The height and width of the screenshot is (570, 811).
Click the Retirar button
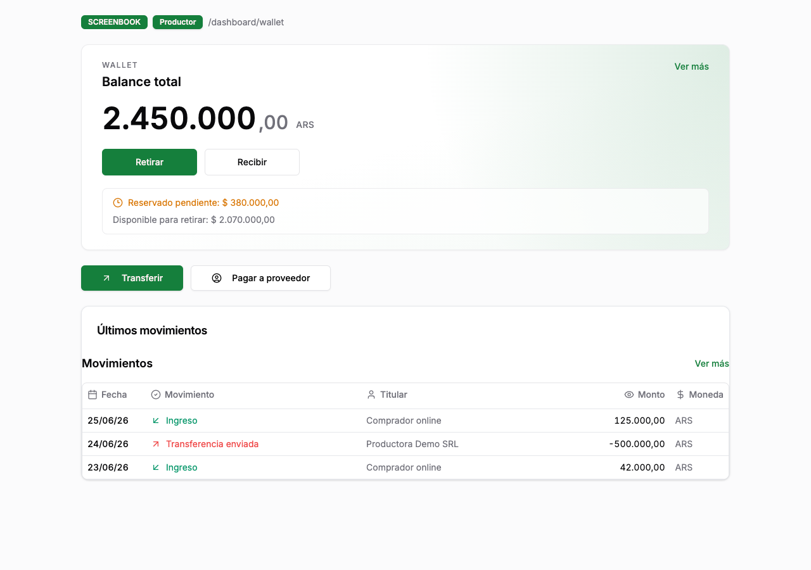150,162
